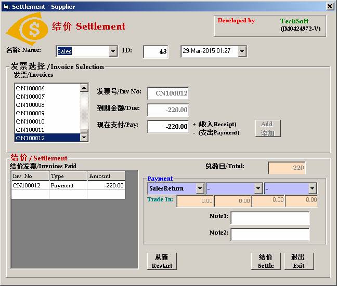Close the Settlement - Supplier window
Screen dimensions: 337x286
330,6
